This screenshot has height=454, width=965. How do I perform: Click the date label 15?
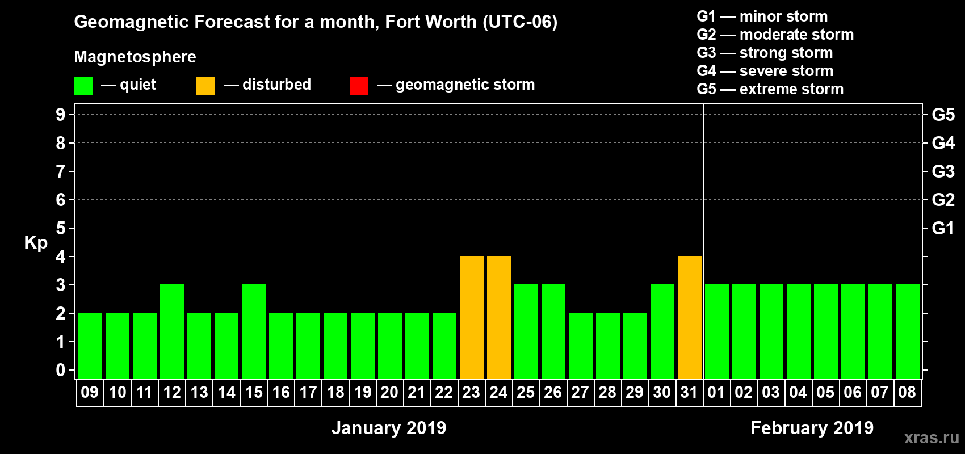pos(254,392)
